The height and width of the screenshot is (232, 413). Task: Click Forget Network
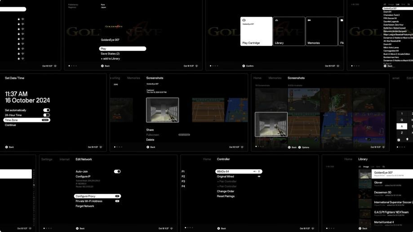[85, 206]
